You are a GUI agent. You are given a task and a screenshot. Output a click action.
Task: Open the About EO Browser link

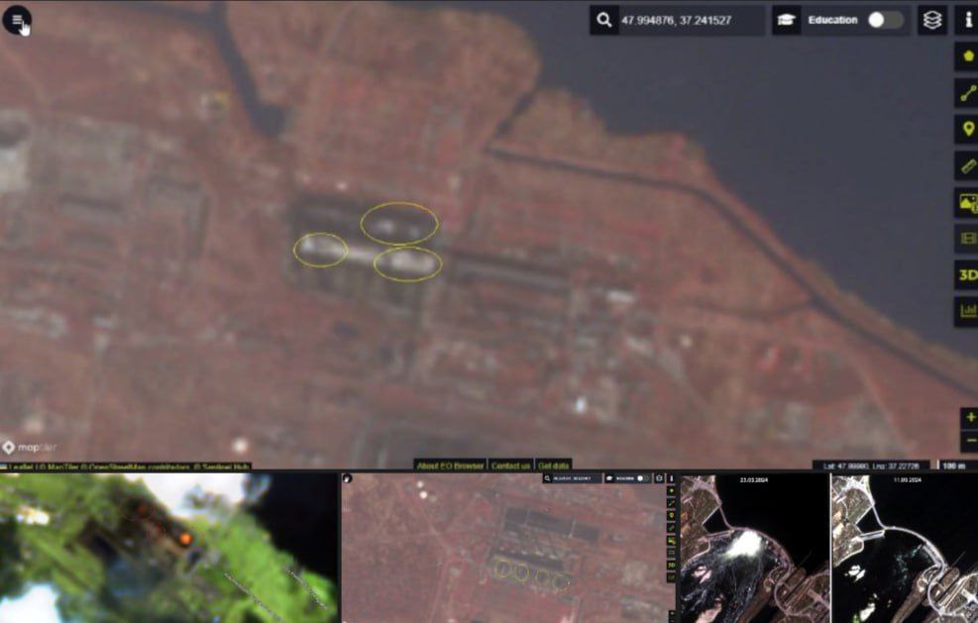[x=449, y=466]
